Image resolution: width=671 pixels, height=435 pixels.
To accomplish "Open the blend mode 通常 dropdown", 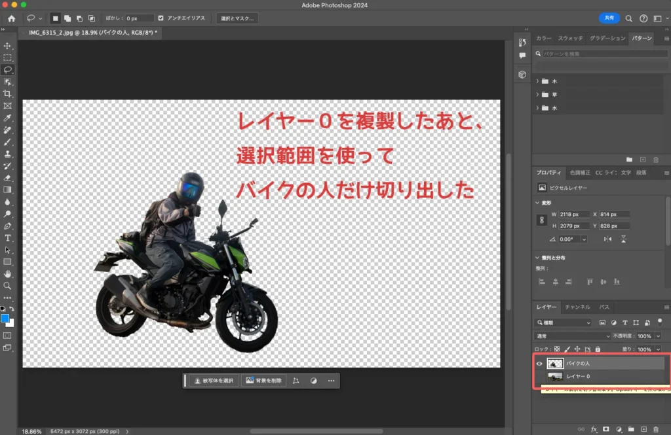I will [x=573, y=336].
